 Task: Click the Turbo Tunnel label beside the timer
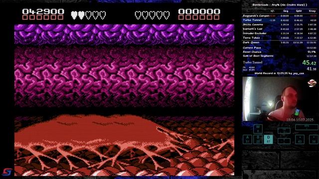point(253,62)
